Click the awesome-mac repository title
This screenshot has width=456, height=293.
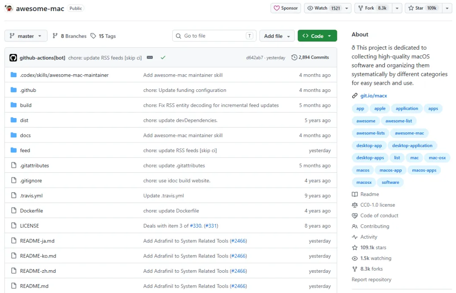tap(40, 8)
